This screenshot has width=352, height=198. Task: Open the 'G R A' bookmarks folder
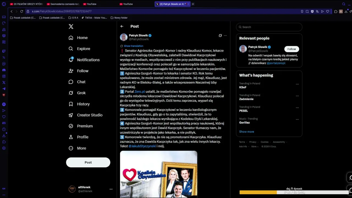coord(73,18)
